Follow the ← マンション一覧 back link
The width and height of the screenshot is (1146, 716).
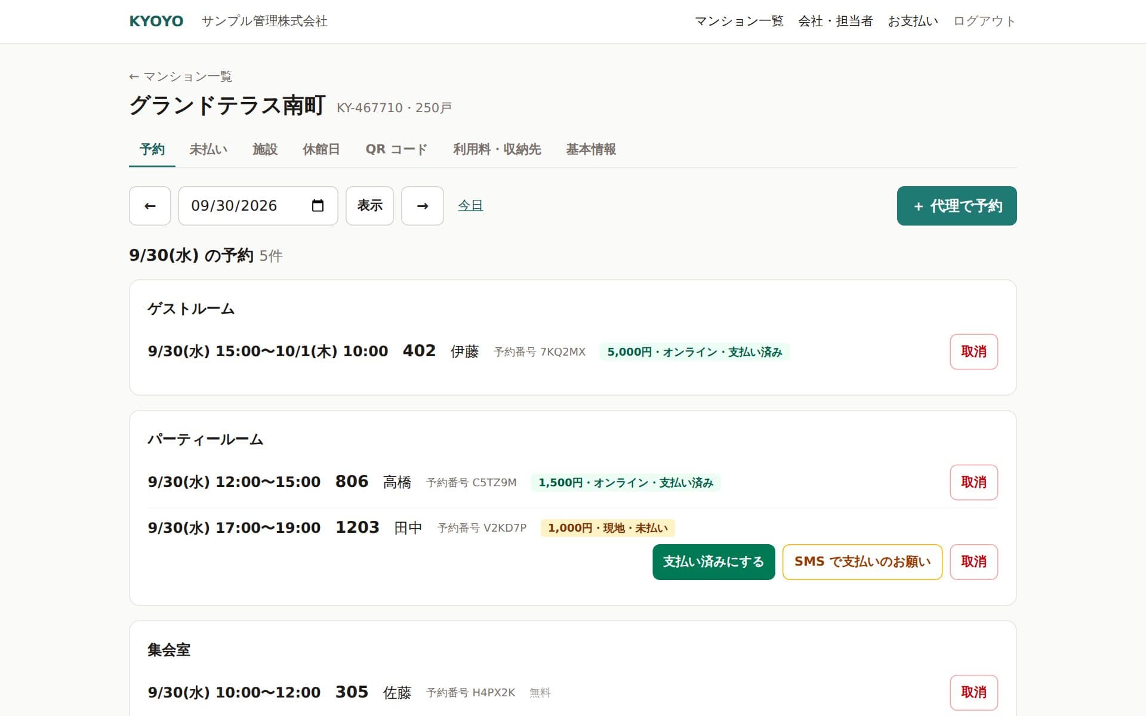click(181, 76)
